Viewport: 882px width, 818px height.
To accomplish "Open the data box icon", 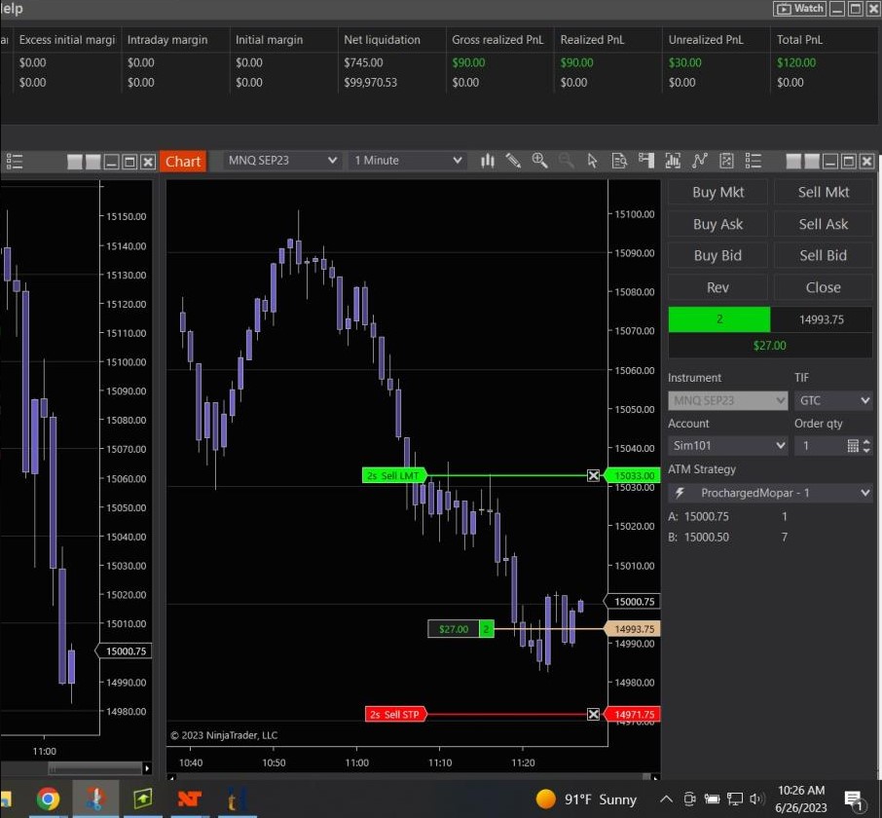I will tap(619, 161).
